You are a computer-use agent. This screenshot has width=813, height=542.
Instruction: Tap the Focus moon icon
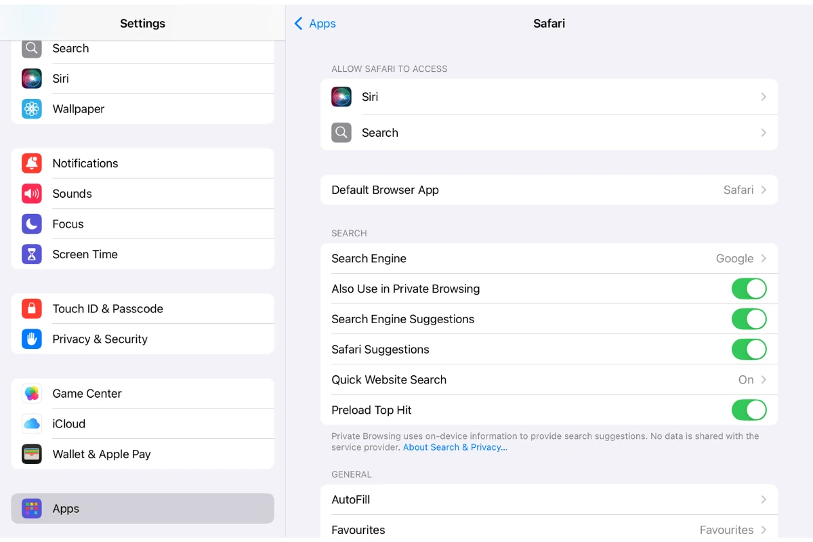coord(32,224)
